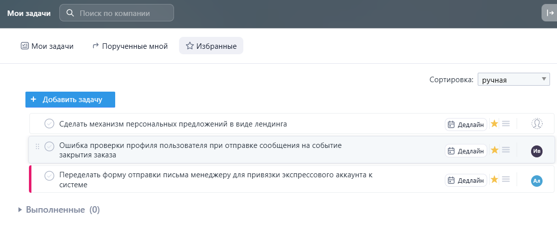The image size is (557, 251).
Task: Open task 'Переделать форму отправки письма менеджеру'
Action: tap(215, 180)
